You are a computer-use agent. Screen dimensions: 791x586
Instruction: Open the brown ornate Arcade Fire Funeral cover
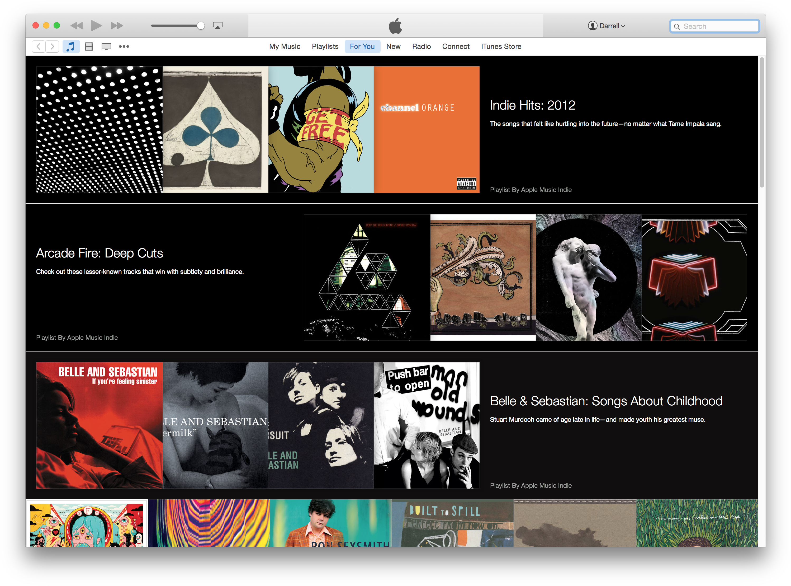483,277
